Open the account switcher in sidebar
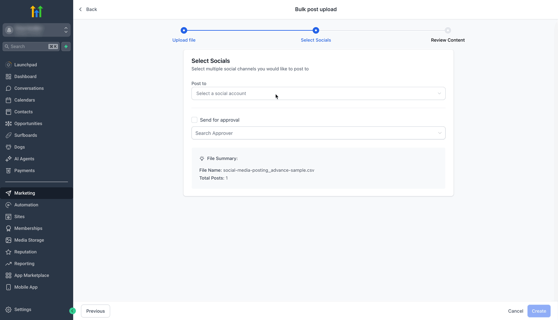 pos(37,30)
